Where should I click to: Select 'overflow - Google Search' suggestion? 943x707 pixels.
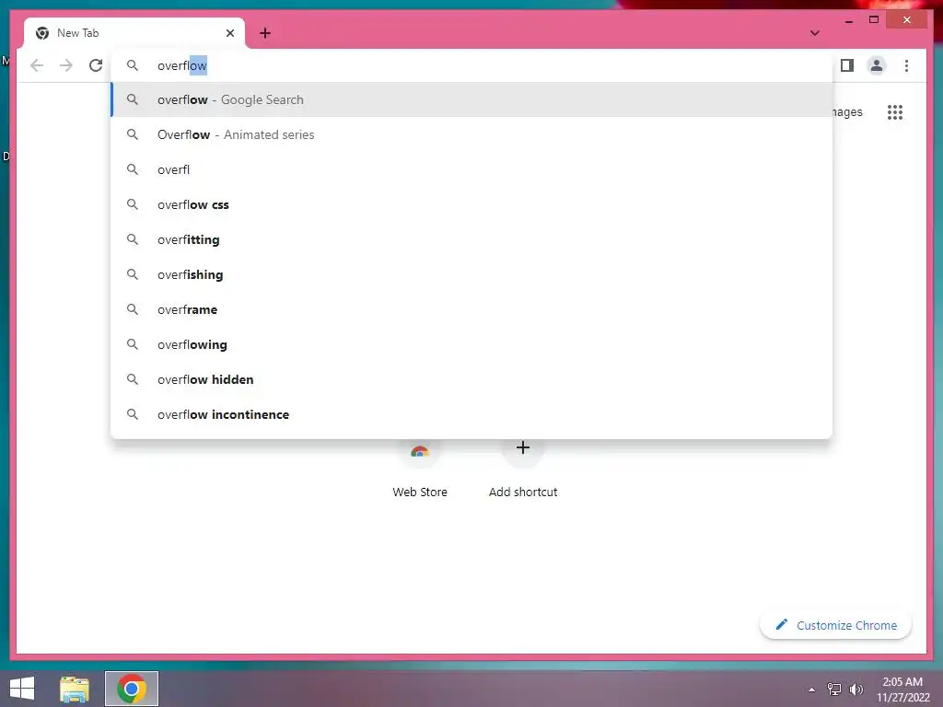point(472,99)
